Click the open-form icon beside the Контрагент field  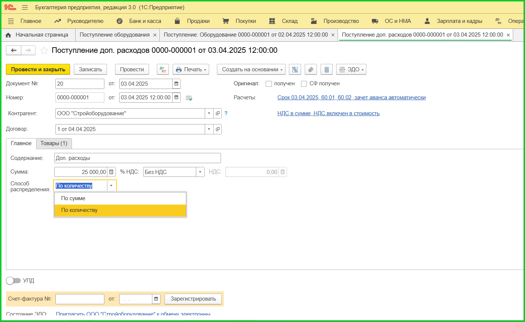(218, 113)
